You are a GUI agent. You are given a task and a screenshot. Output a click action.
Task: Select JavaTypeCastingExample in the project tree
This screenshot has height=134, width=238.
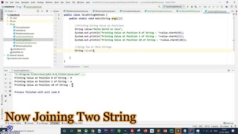(26, 43)
